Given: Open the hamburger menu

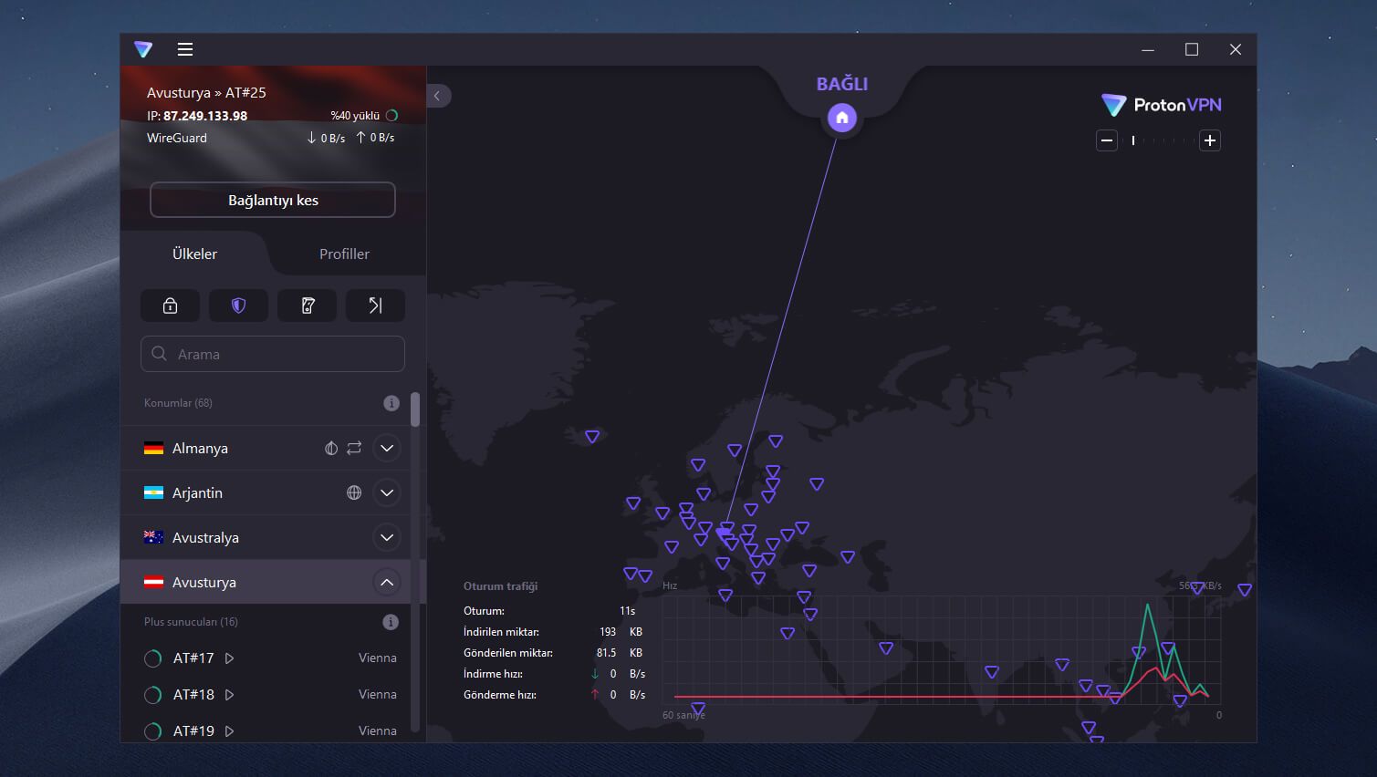Looking at the screenshot, I should coord(185,49).
